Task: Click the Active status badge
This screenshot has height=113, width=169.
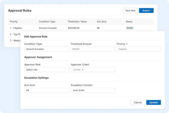Action: point(130,28)
